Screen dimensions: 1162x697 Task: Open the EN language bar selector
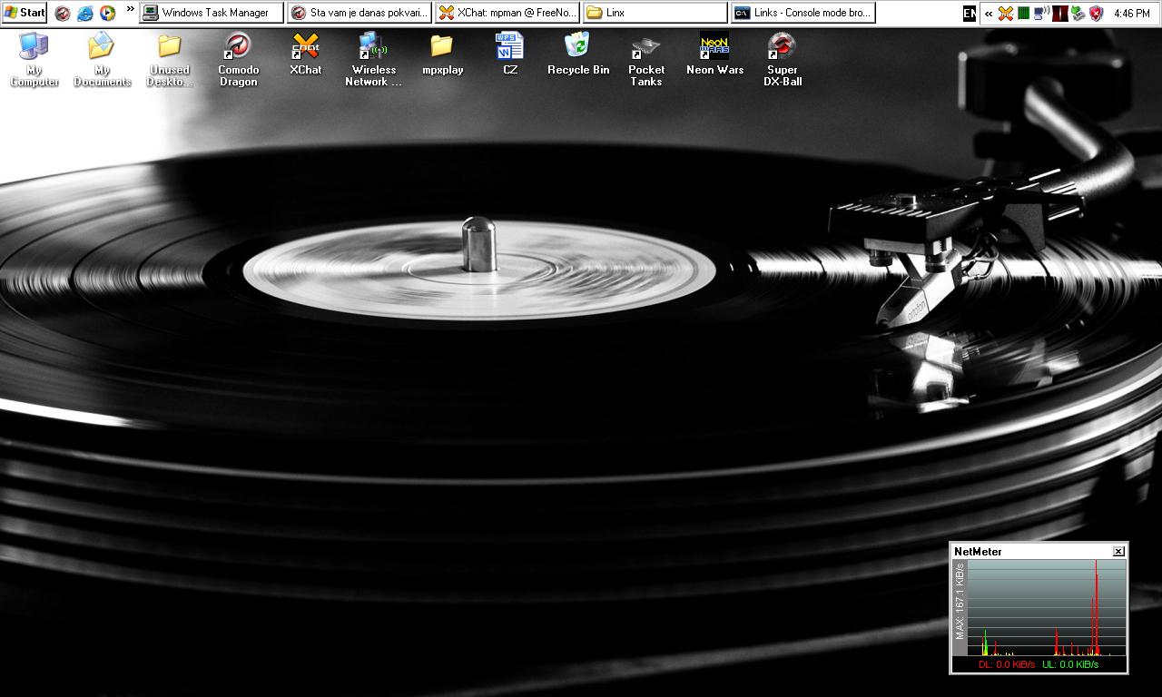970,13
